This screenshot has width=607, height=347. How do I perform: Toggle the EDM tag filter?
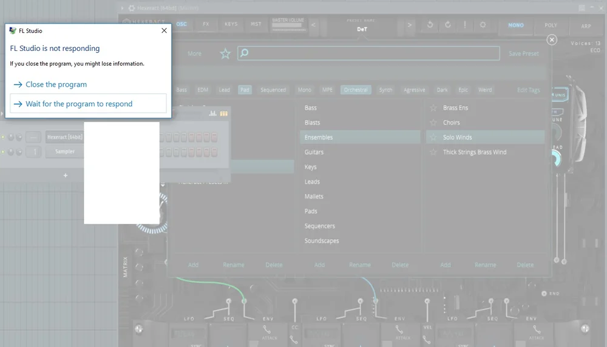pyautogui.click(x=203, y=90)
